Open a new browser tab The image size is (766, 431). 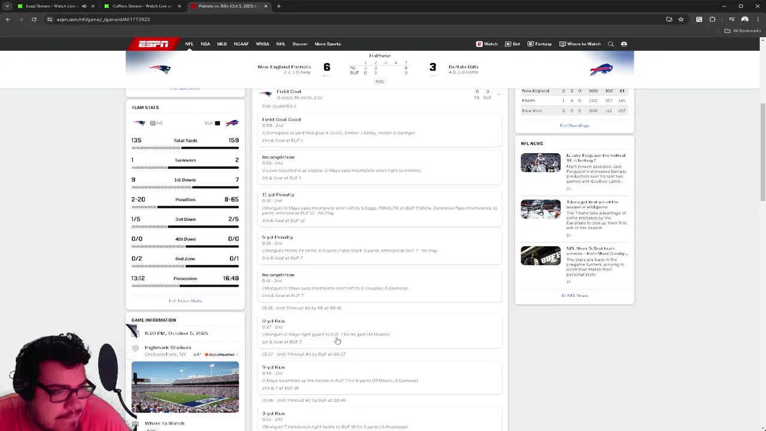(x=278, y=6)
